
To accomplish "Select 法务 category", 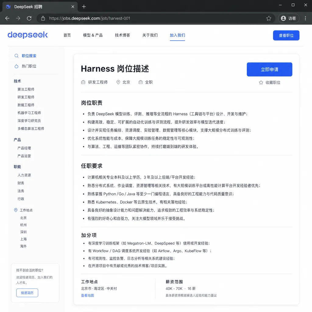I will 21,191.
